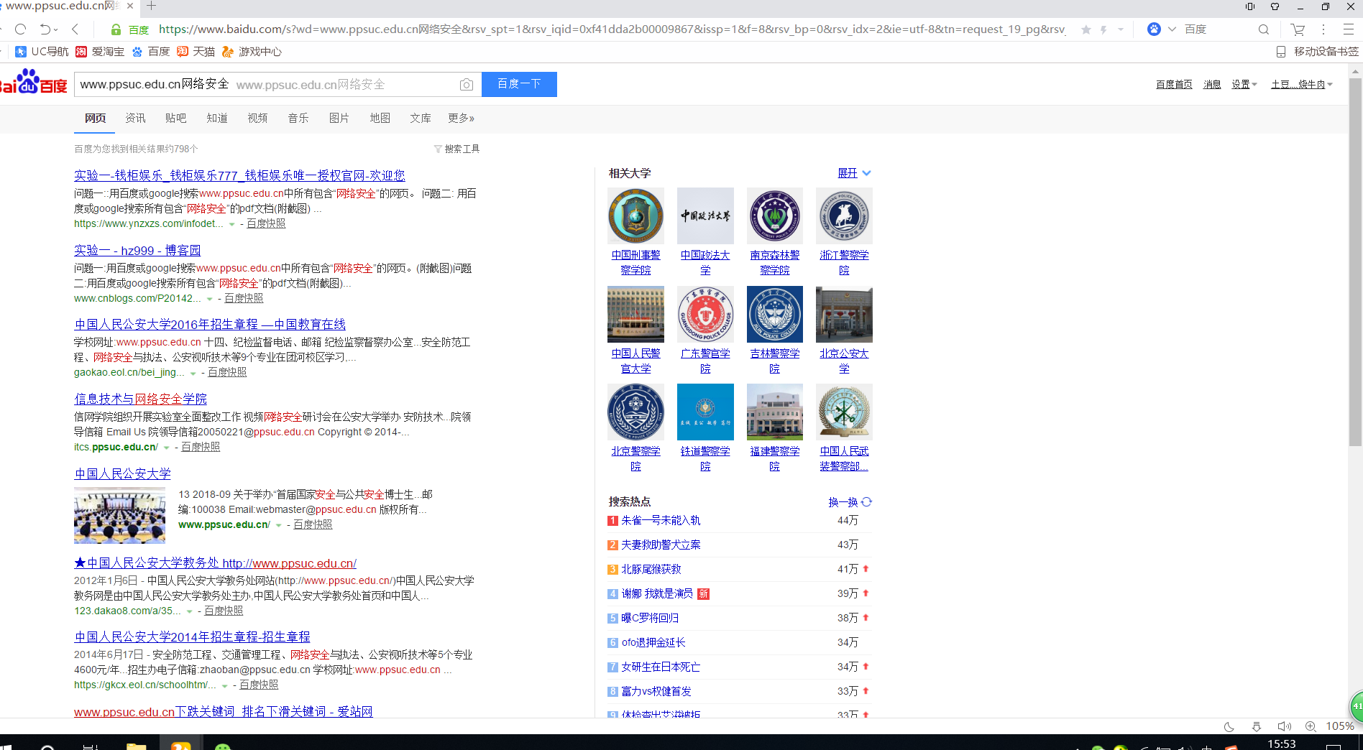Image resolution: width=1363 pixels, height=750 pixels.
Task: Click the green lock security icon
Action: [116, 29]
